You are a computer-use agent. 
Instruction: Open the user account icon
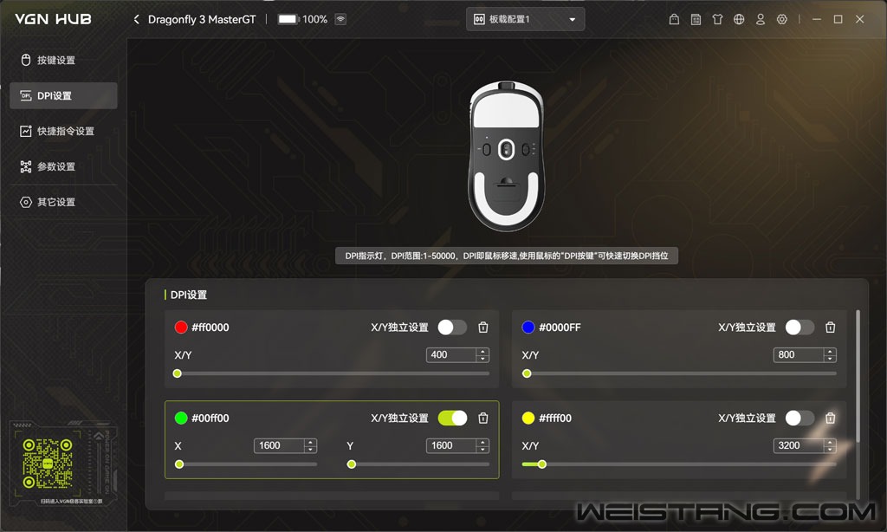coord(761,19)
